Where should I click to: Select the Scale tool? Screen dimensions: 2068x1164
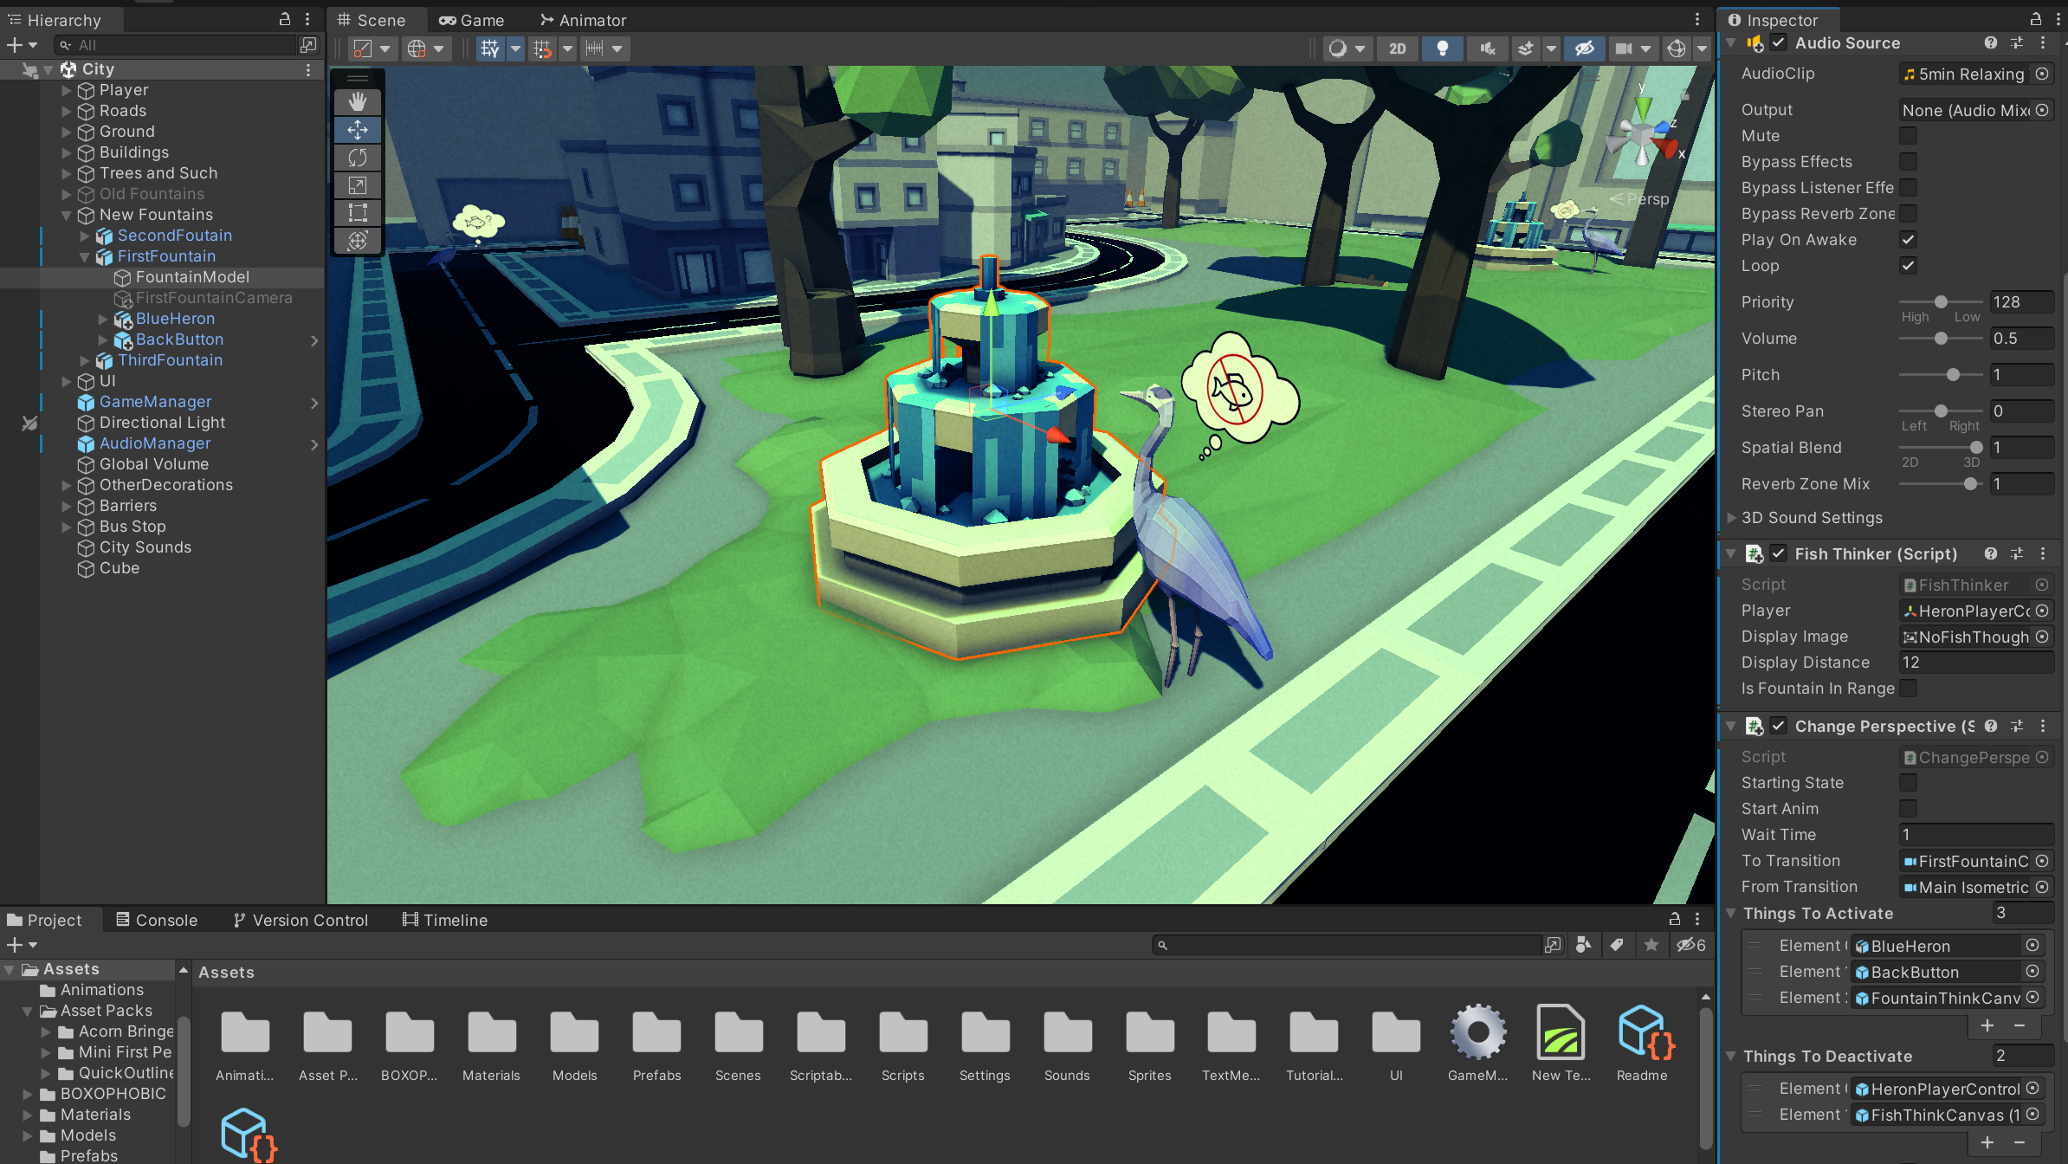pyautogui.click(x=358, y=185)
